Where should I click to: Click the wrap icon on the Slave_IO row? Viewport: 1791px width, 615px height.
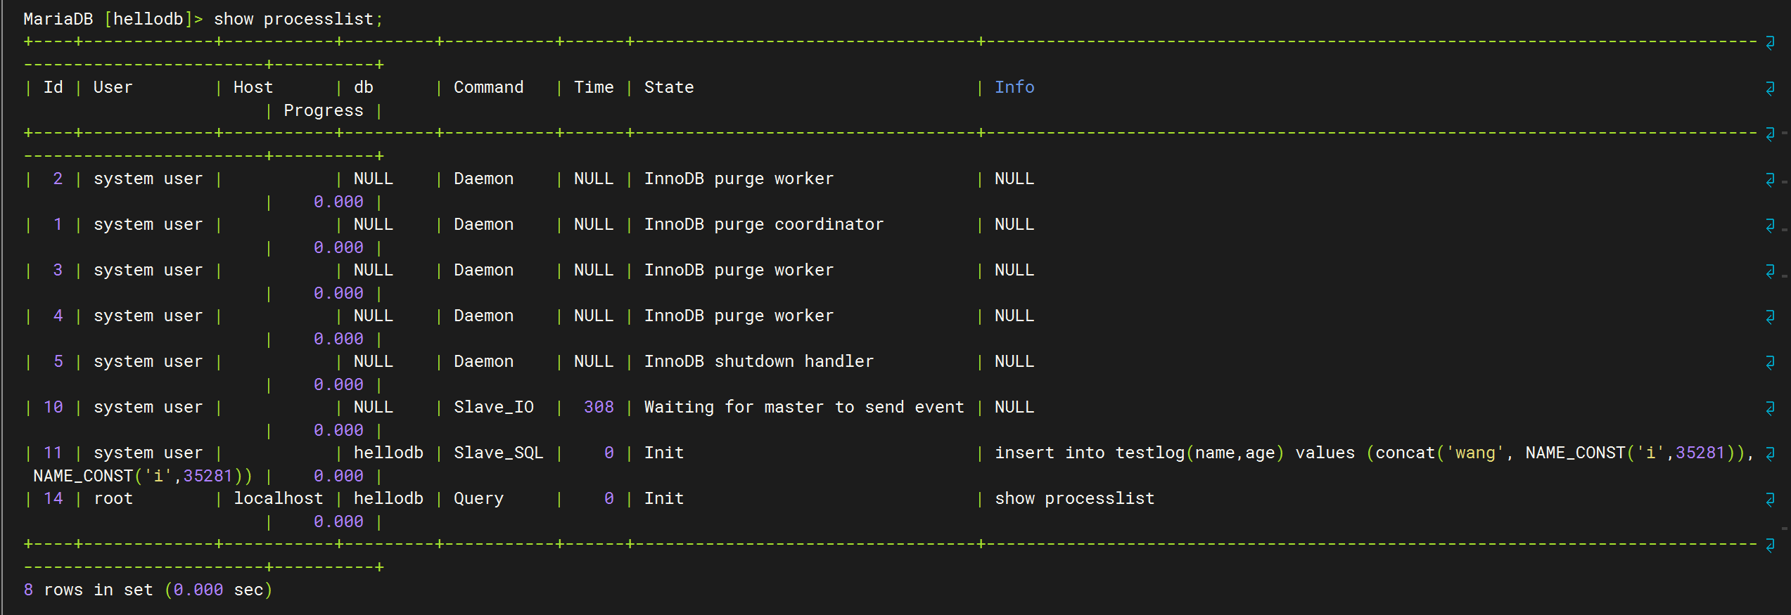[x=1770, y=408]
